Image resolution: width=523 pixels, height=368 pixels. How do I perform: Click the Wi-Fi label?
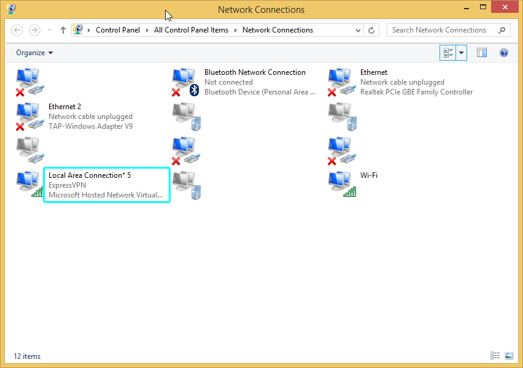pyautogui.click(x=368, y=175)
